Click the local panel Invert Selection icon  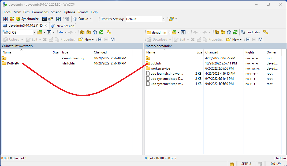(113, 39)
